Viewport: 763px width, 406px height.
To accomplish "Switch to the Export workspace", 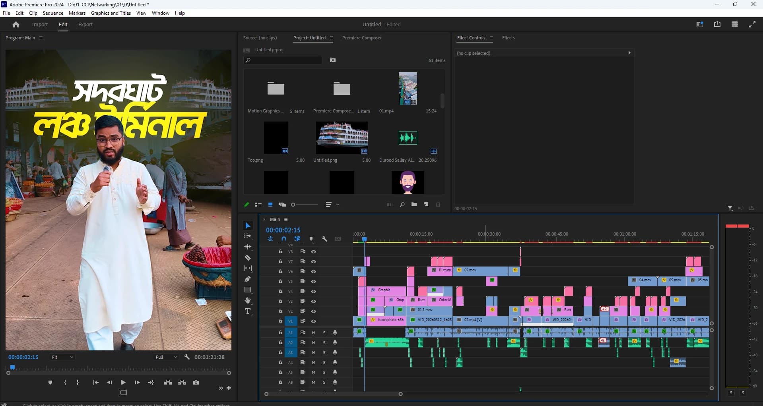I will click(85, 25).
